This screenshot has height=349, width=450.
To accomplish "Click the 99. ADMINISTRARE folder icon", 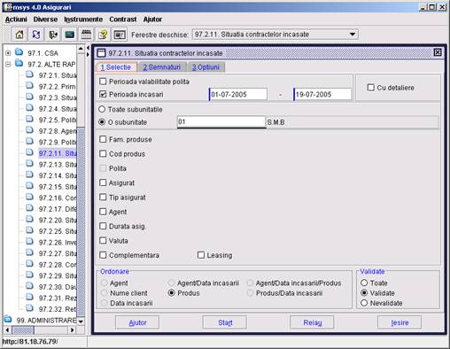I will tap(8, 320).
